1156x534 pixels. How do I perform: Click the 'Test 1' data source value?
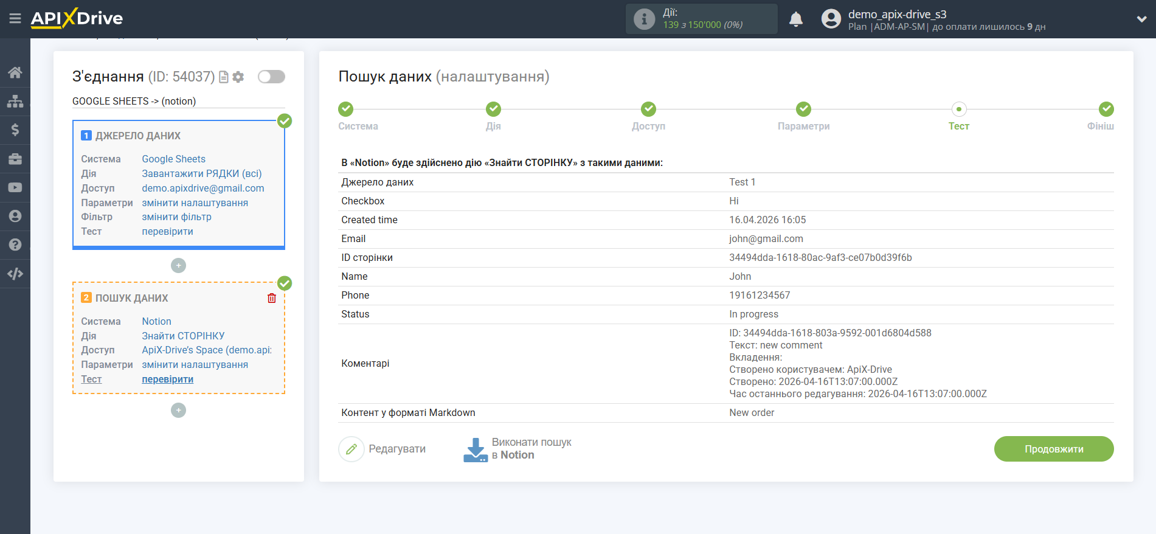742,182
